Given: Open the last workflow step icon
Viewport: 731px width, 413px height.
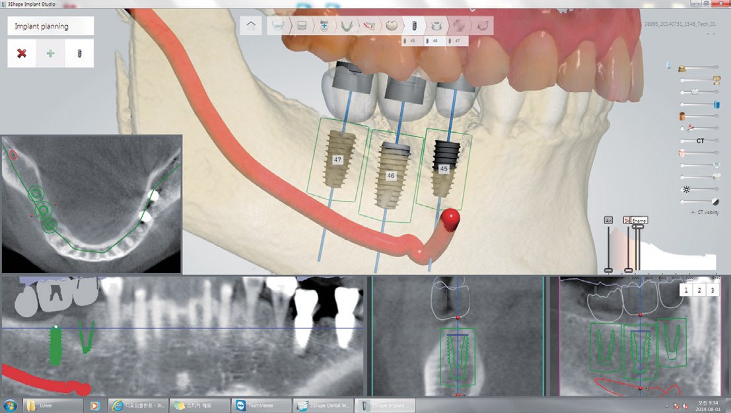Looking at the screenshot, I should point(481,25).
